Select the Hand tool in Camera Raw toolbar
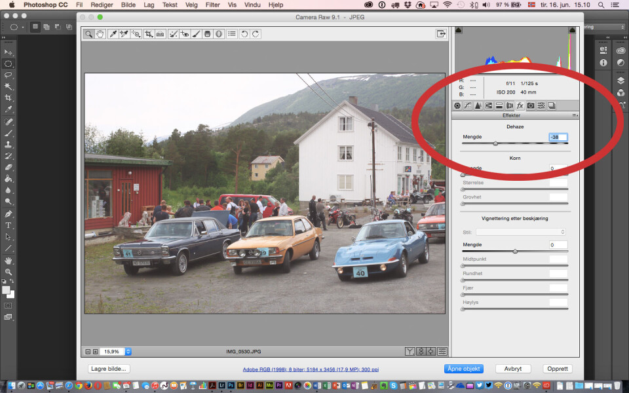Image resolution: width=629 pixels, height=393 pixels. (100, 34)
